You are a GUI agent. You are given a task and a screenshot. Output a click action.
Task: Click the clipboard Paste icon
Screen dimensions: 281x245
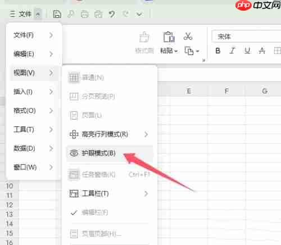pos(169,37)
